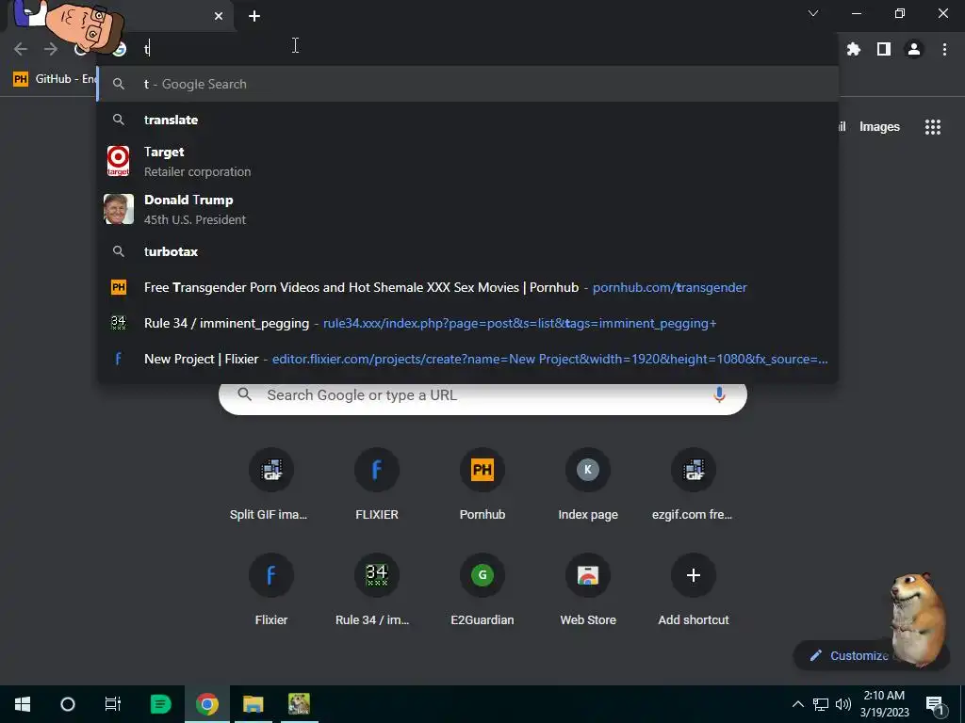
Task: Open Task View on the taskbar
Action: tap(113, 704)
